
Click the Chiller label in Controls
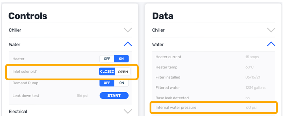(15, 30)
